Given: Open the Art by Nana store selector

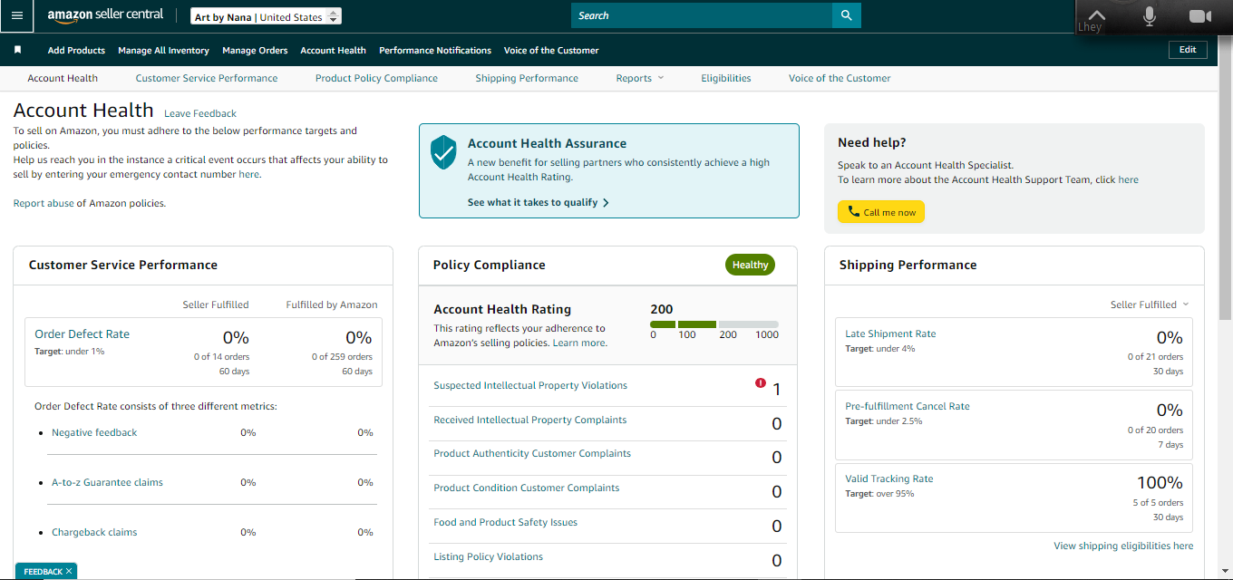Looking at the screenshot, I should coord(267,16).
